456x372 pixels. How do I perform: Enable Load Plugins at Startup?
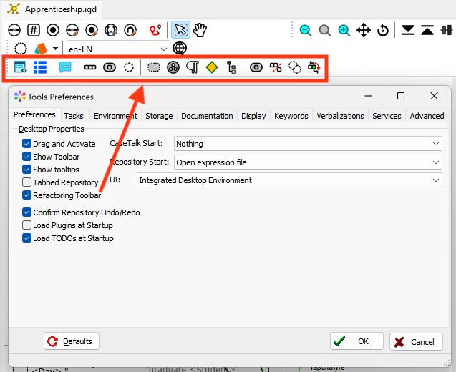click(x=27, y=225)
